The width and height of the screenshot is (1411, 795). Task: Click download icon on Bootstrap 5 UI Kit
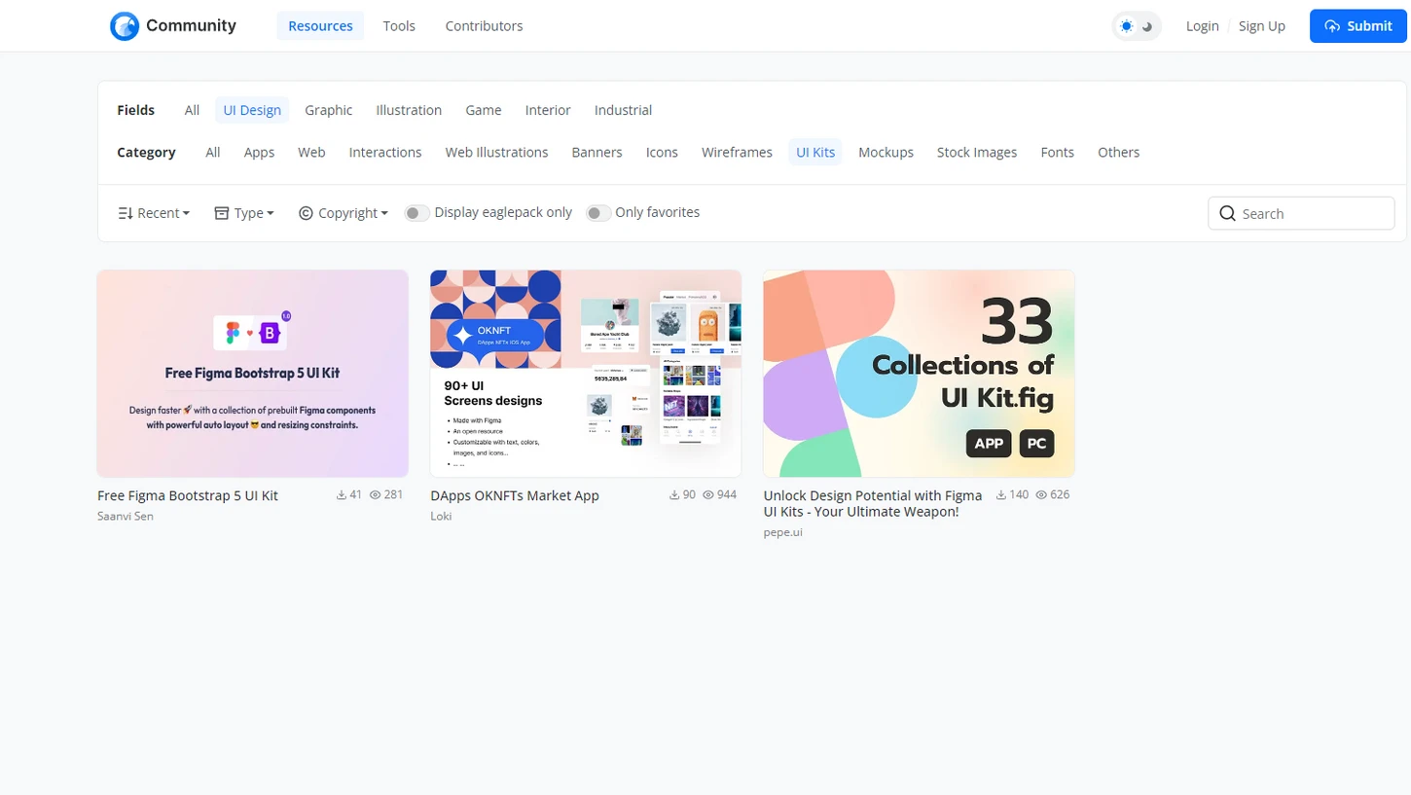[342, 495]
